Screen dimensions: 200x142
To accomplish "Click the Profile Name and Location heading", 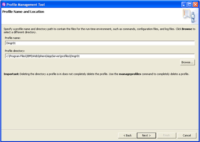I will [x=23, y=12].
